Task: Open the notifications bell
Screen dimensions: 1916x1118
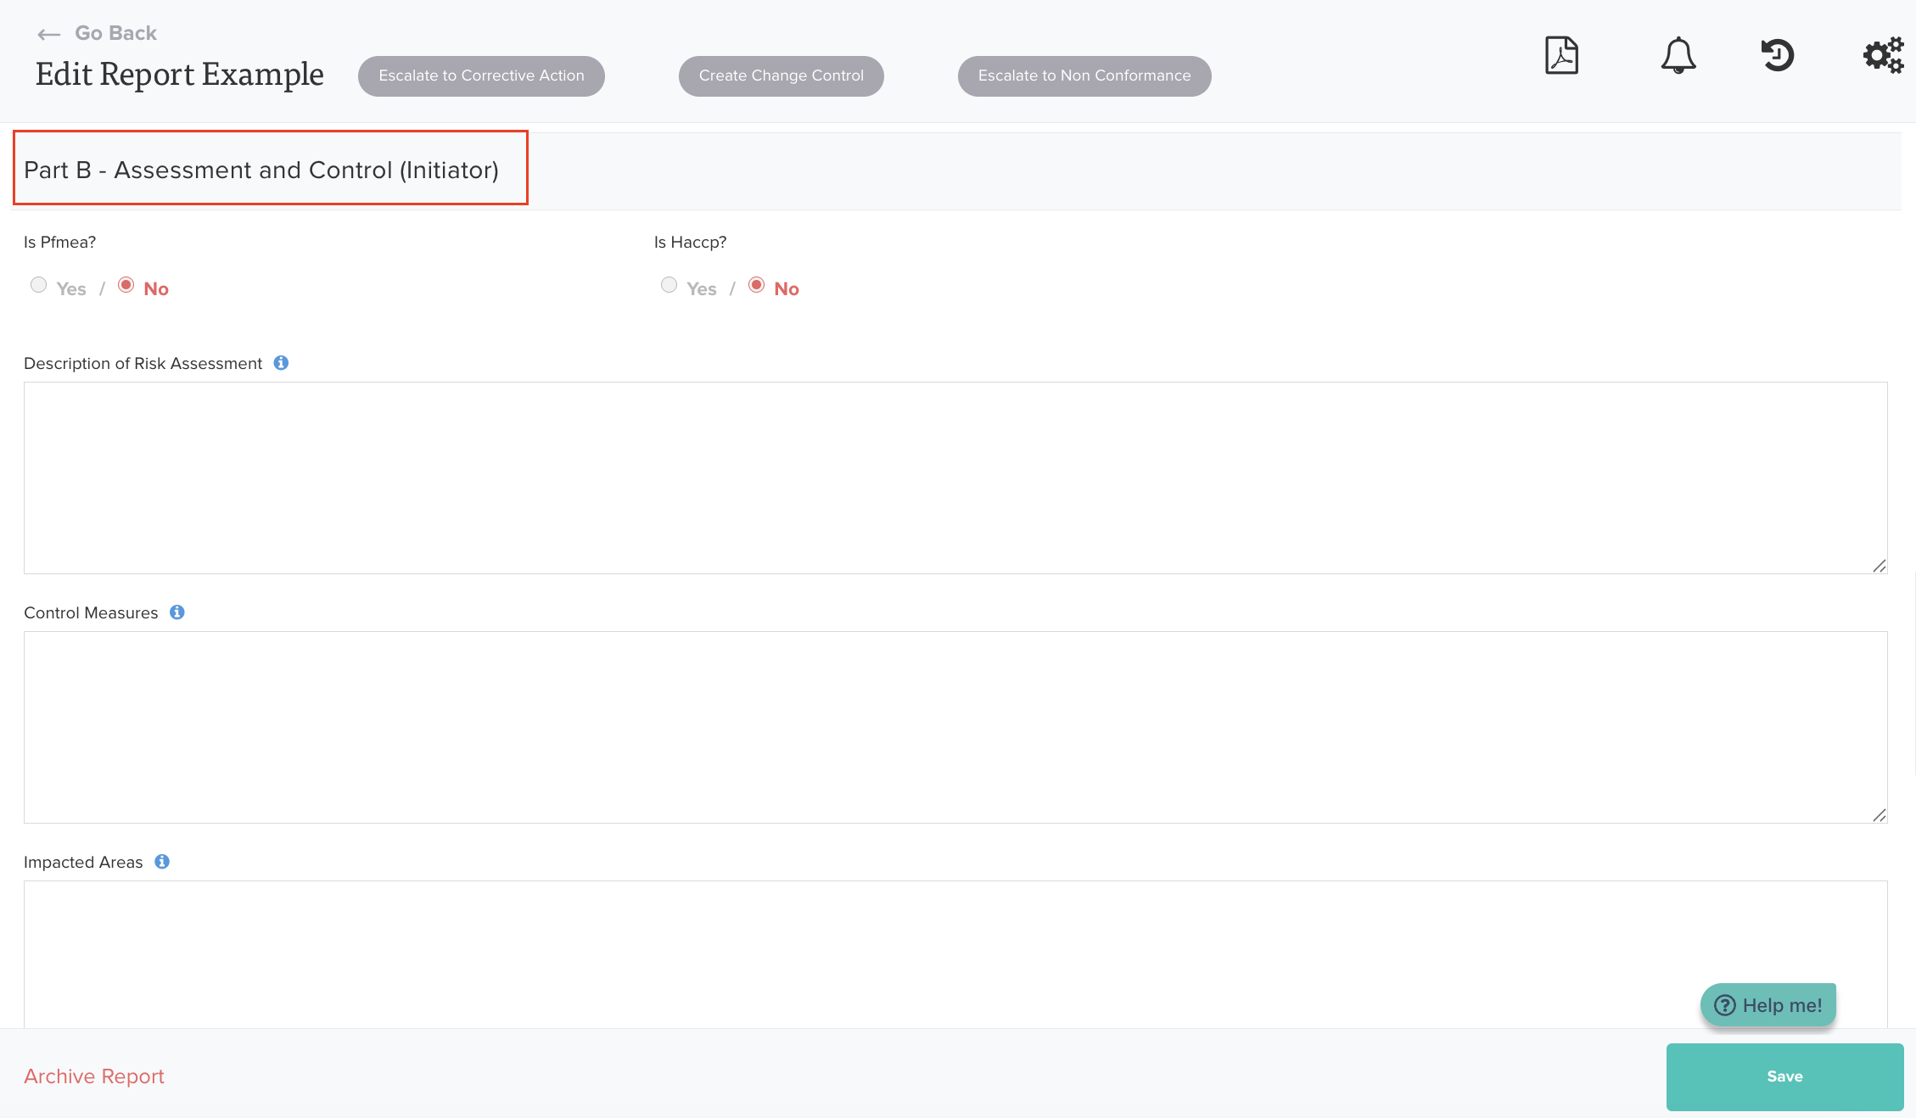Action: pos(1678,56)
